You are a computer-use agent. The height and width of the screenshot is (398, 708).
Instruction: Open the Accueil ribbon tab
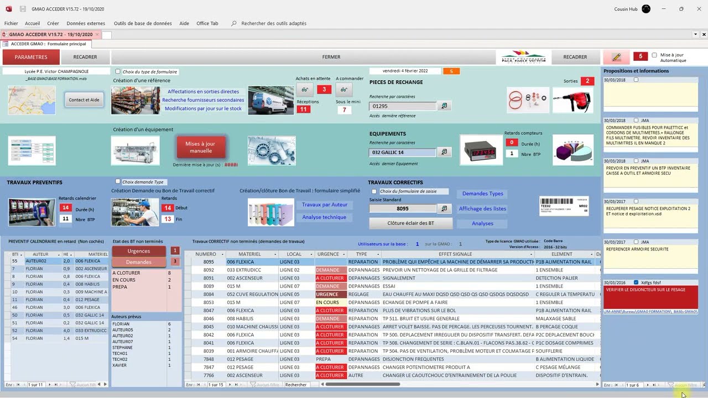click(x=32, y=23)
